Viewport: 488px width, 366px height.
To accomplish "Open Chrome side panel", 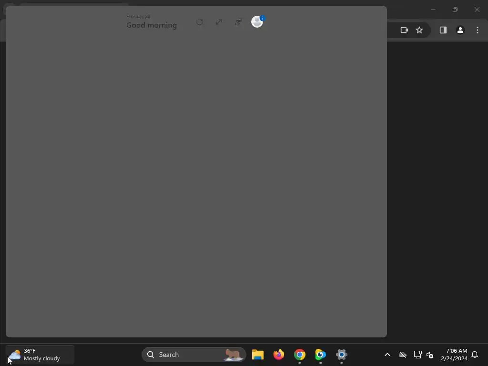I will 443,30.
